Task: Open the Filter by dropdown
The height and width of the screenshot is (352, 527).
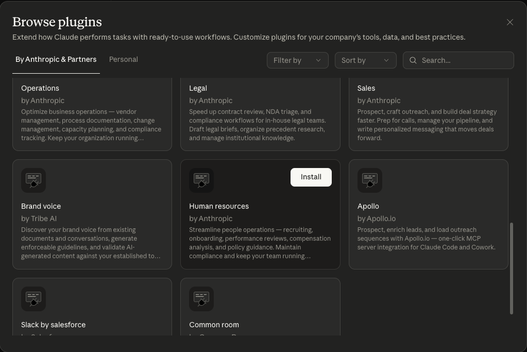Action: pyautogui.click(x=297, y=60)
